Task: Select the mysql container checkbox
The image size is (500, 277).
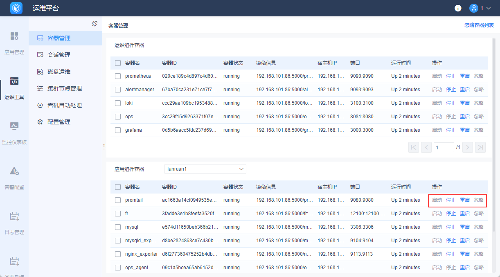Action: coord(118,227)
